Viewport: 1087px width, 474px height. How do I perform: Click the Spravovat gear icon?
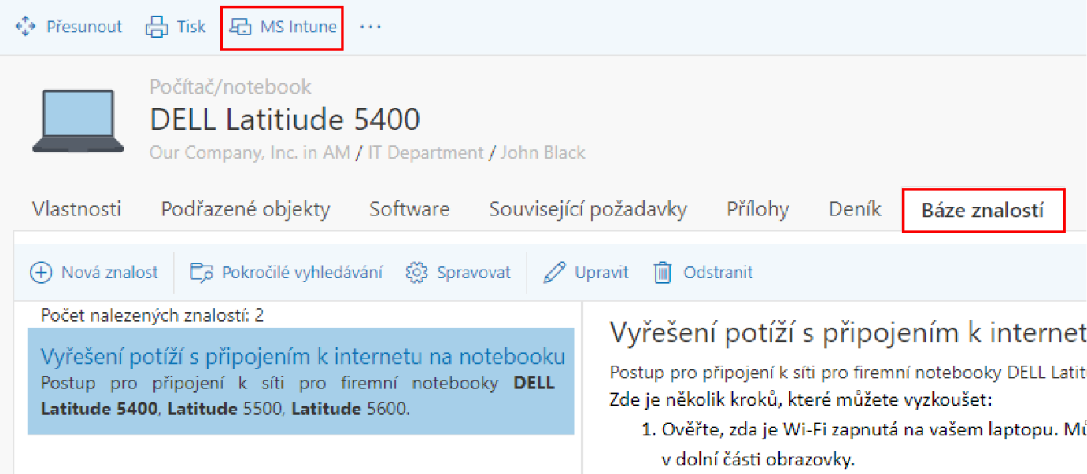pyautogui.click(x=416, y=273)
